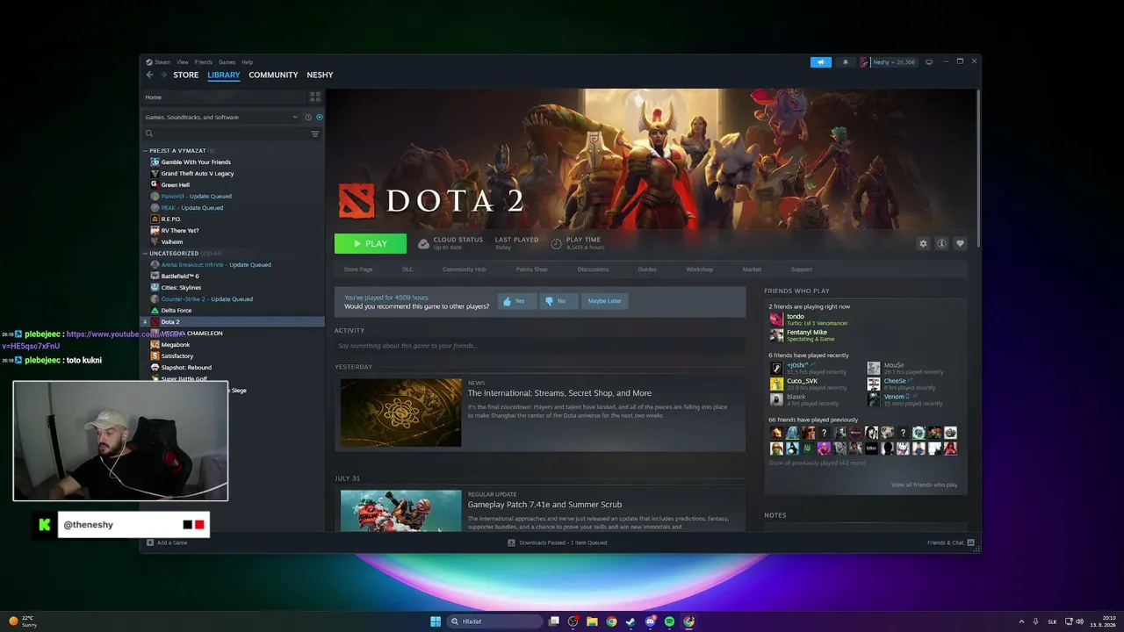The image size is (1124, 632).
Task: Open Spotify from the taskbar
Action: [x=669, y=621]
